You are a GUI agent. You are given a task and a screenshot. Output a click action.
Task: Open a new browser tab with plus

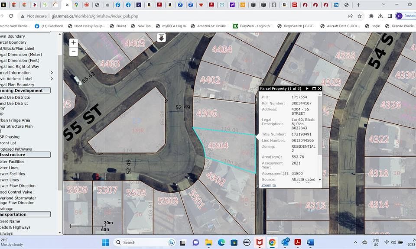pos(358,5)
